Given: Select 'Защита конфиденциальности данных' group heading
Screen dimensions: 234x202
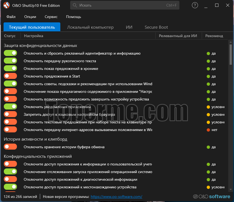Looking at the screenshot, I should tap(40, 46).
